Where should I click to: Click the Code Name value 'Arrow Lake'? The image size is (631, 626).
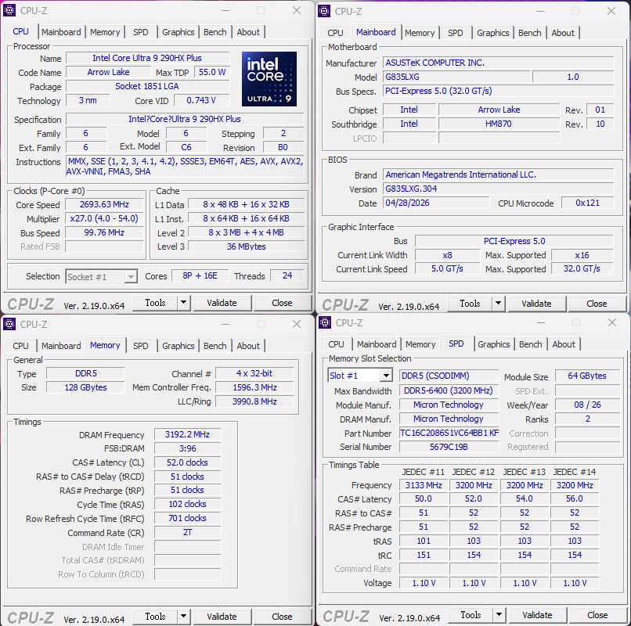108,72
